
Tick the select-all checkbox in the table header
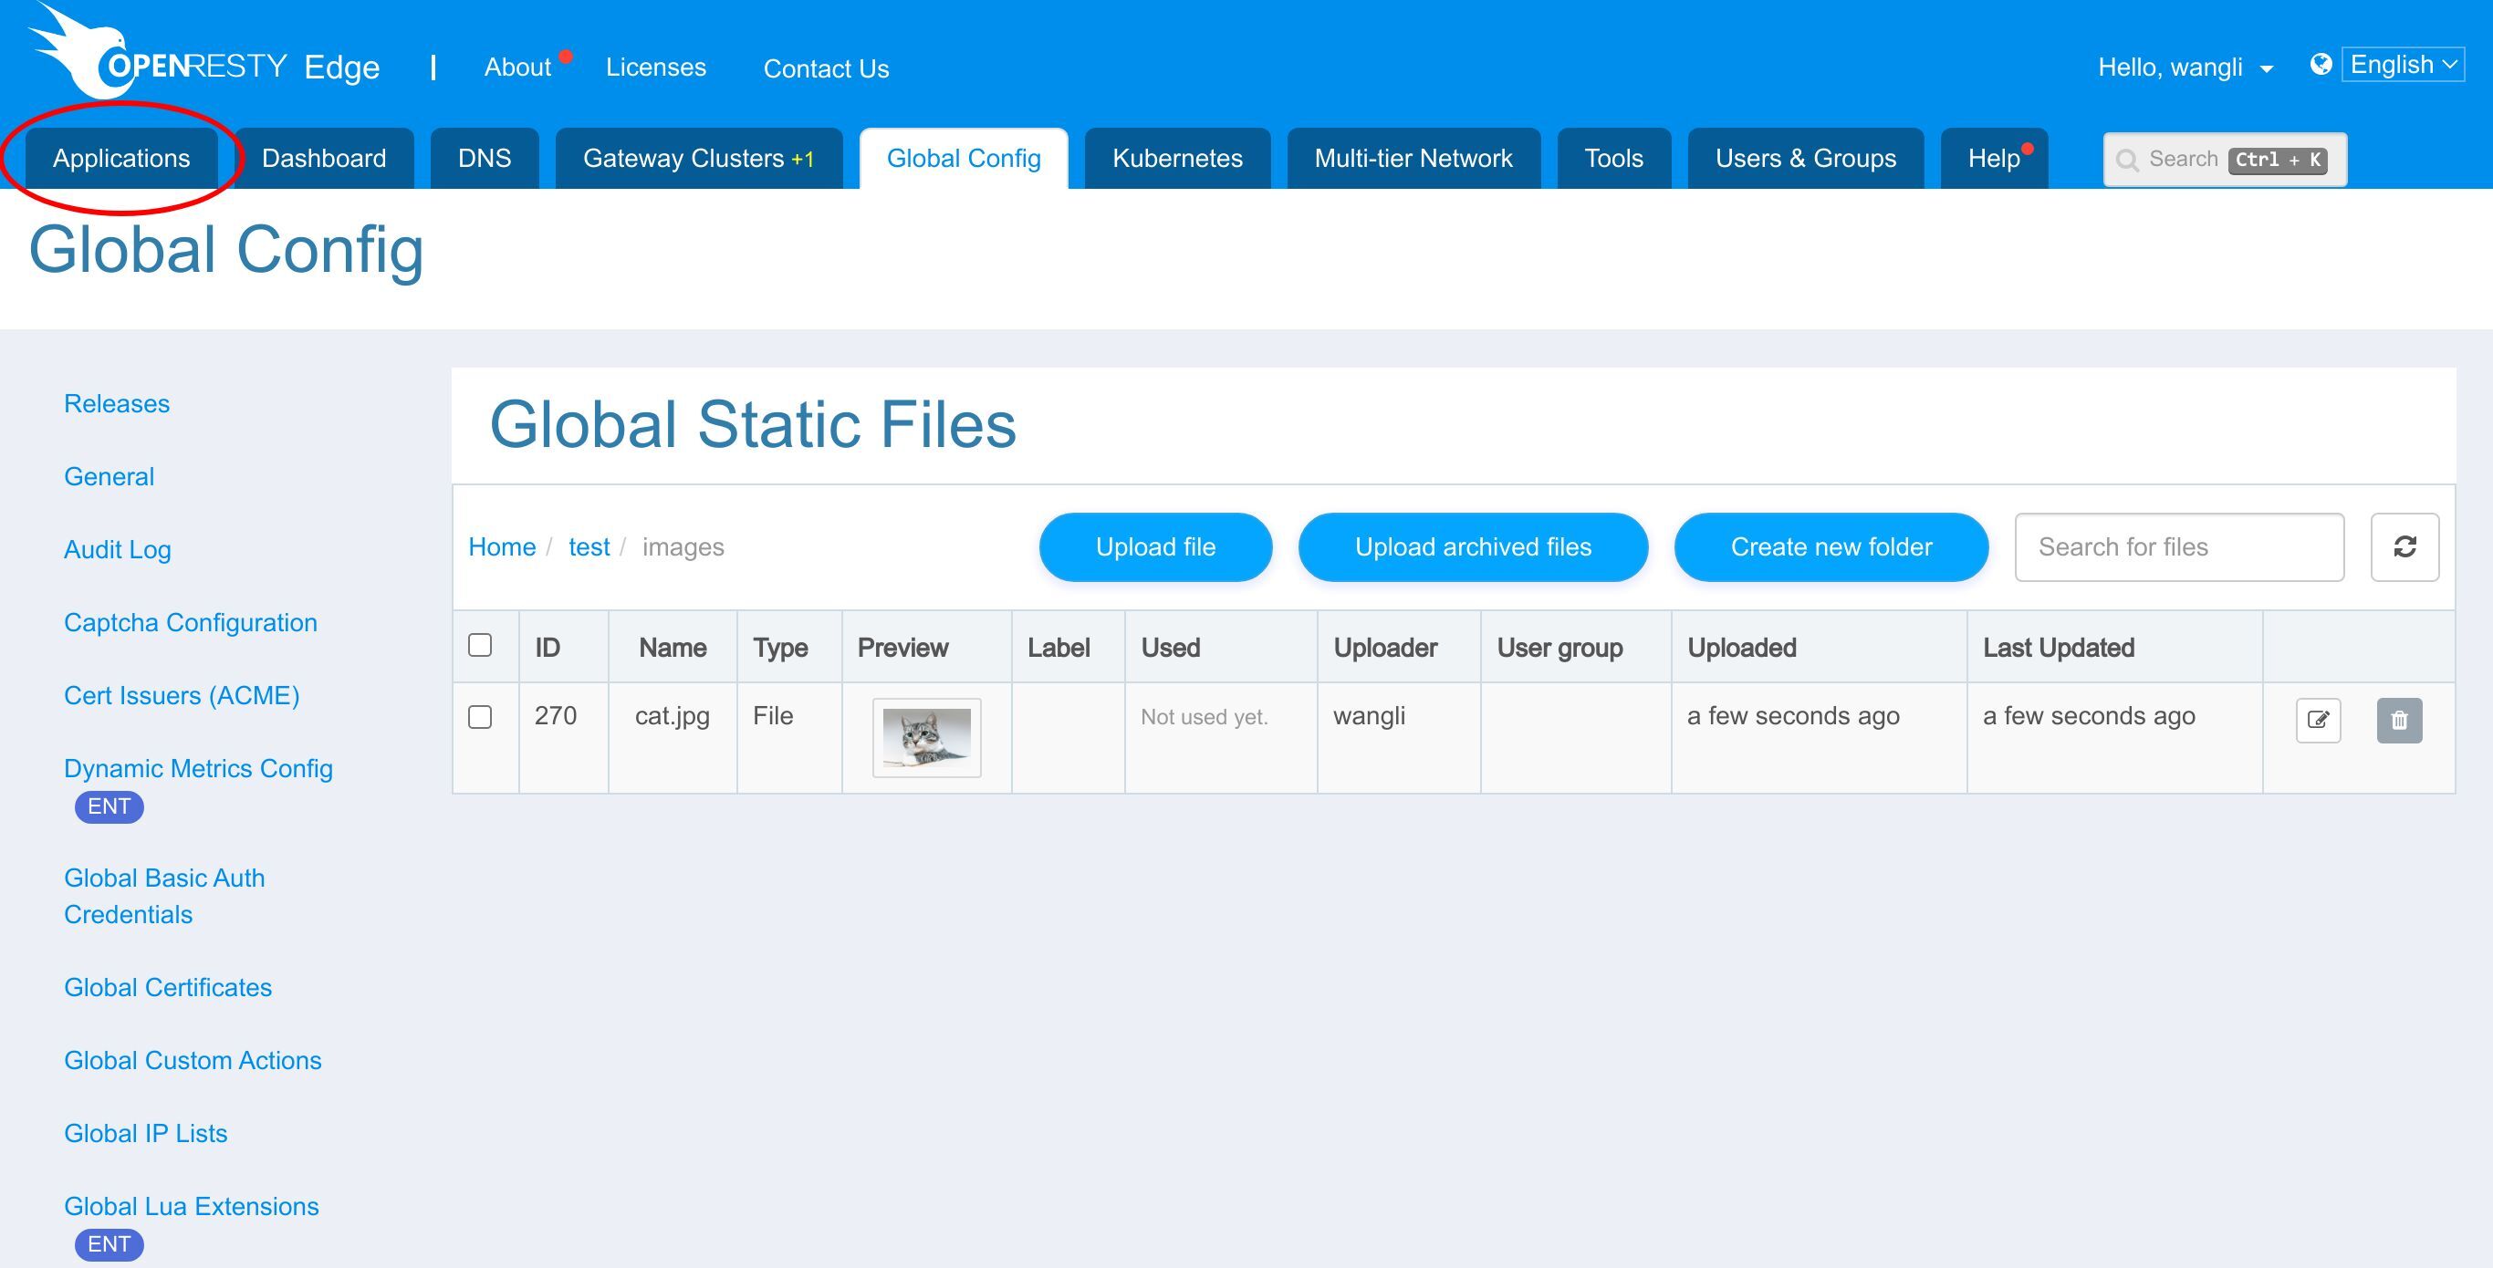pos(480,645)
